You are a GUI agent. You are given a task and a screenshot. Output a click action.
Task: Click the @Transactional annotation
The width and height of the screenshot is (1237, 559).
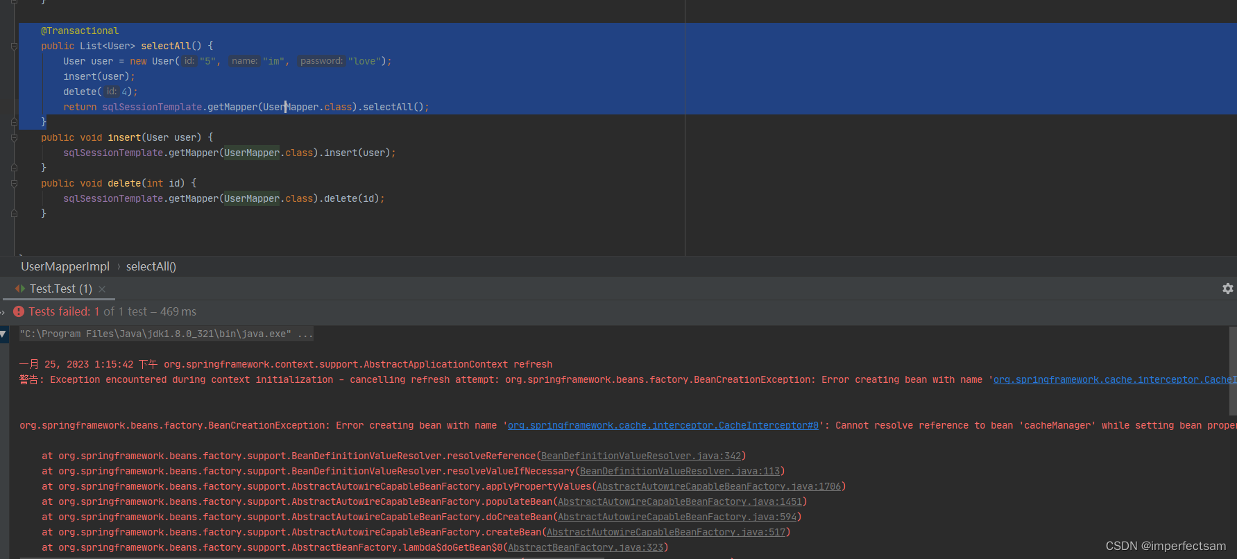[80, 31]
